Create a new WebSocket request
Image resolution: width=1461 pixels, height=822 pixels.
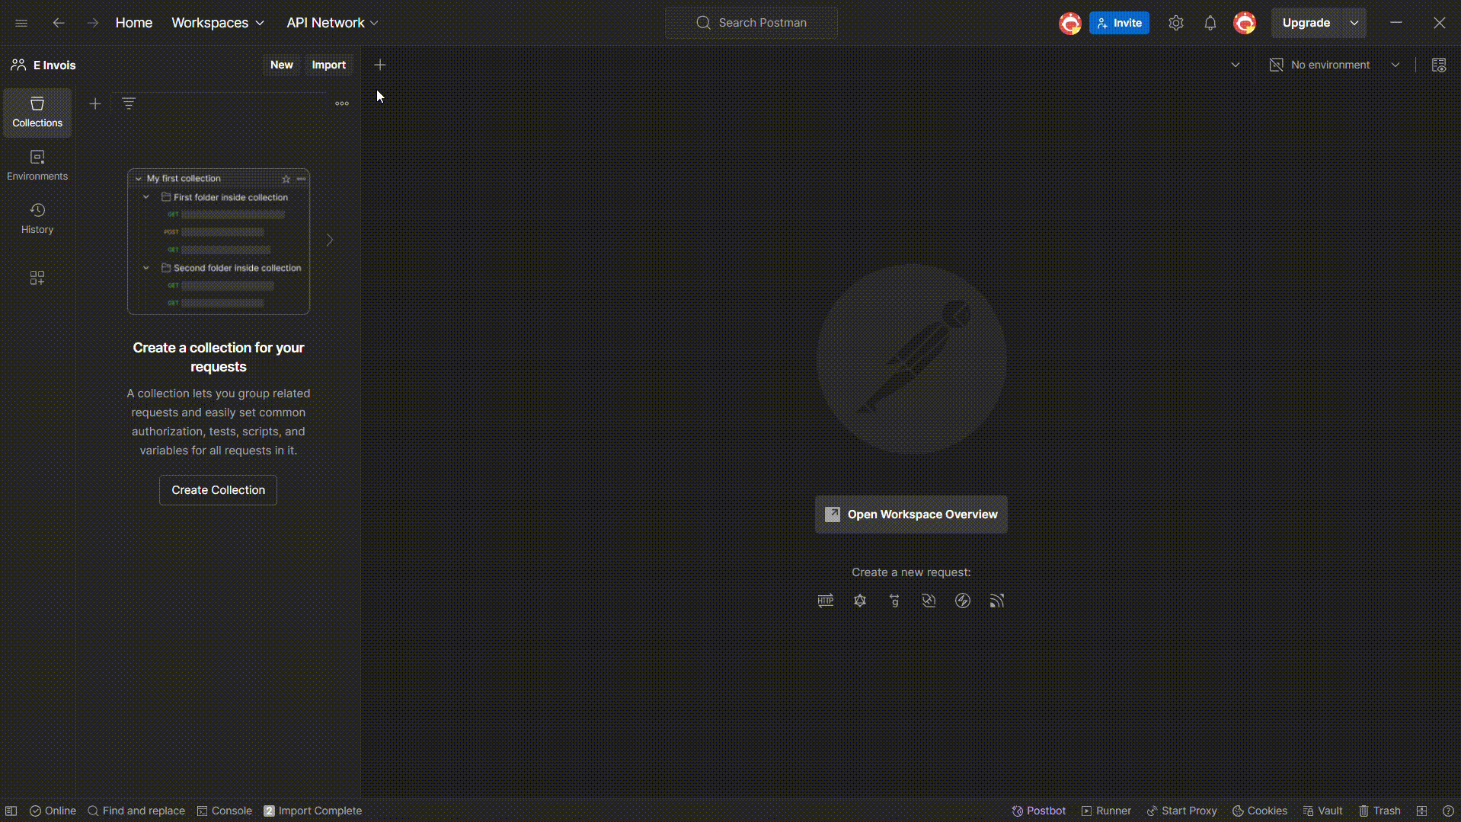(x=929, y=601)
